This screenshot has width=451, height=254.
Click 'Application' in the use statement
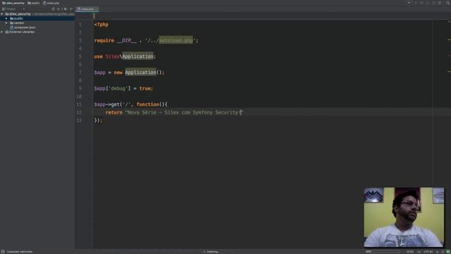[x=138, y=56]
